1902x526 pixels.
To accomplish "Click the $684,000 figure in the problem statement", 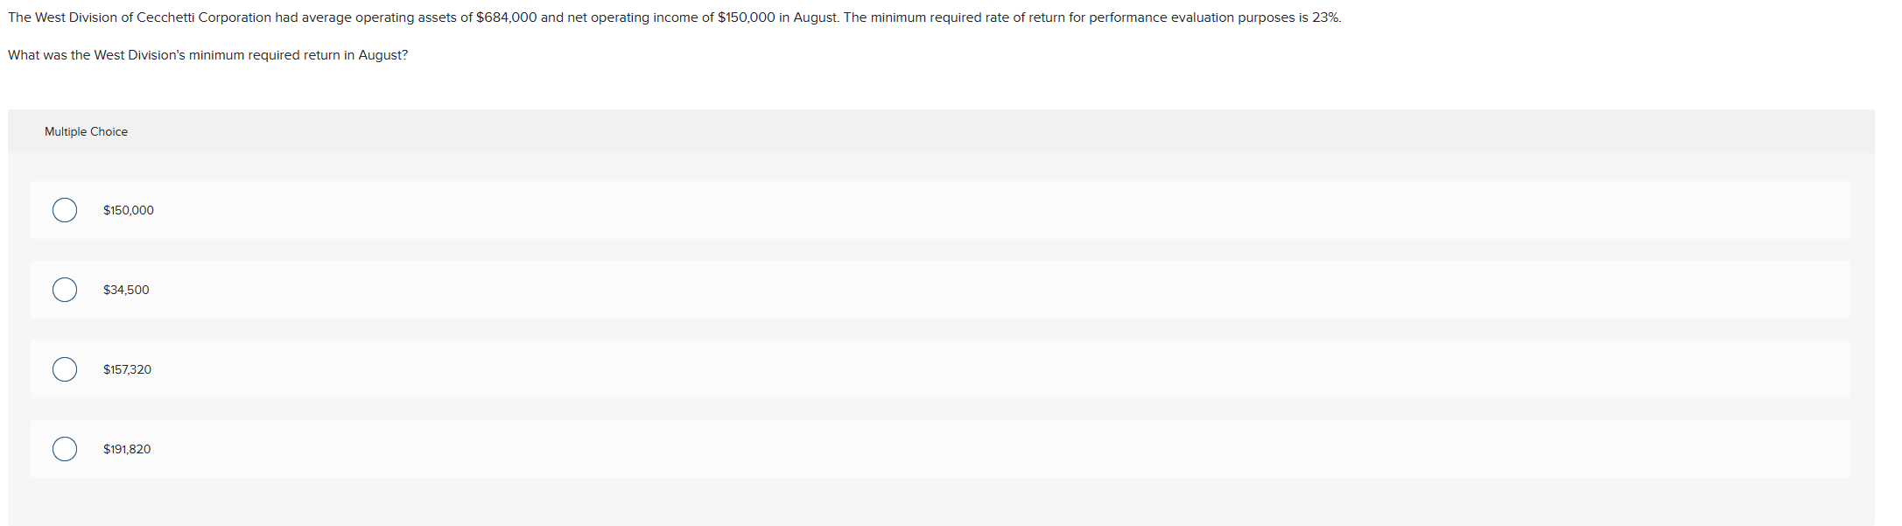I will tap(506, 18).
